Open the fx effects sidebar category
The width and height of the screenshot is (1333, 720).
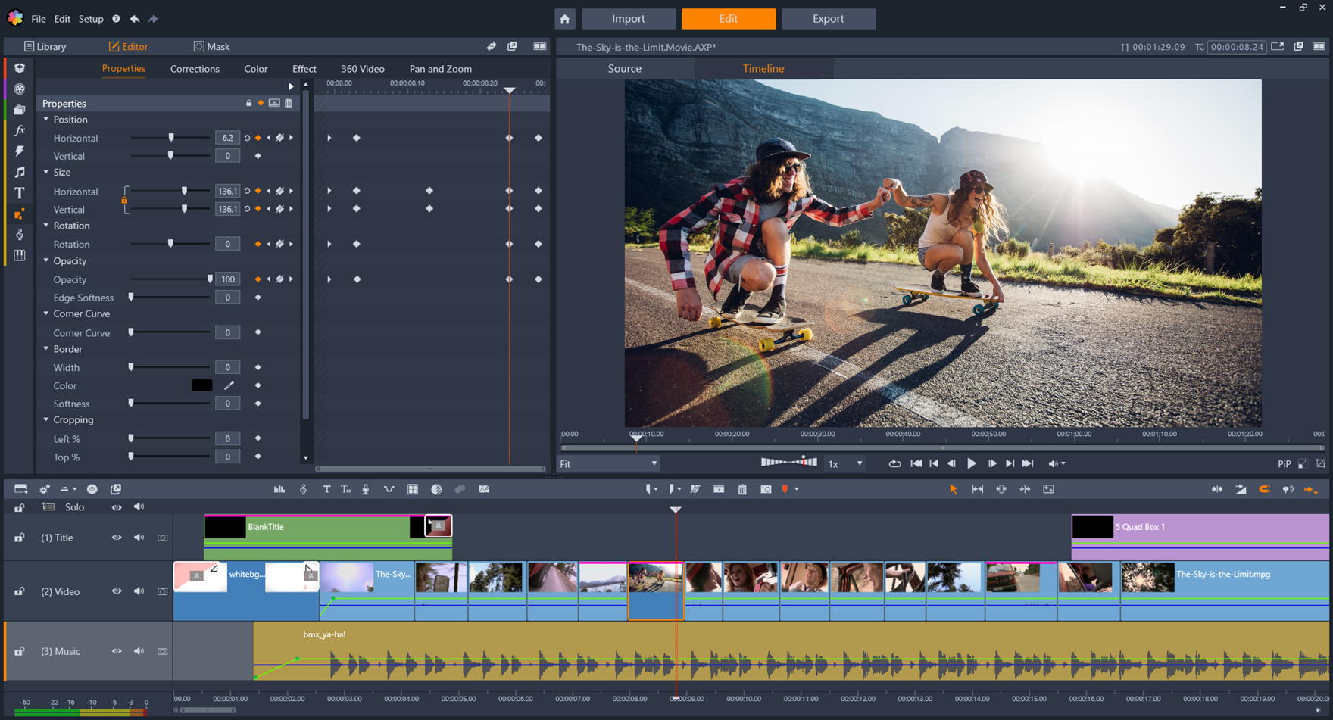point(20,131)
